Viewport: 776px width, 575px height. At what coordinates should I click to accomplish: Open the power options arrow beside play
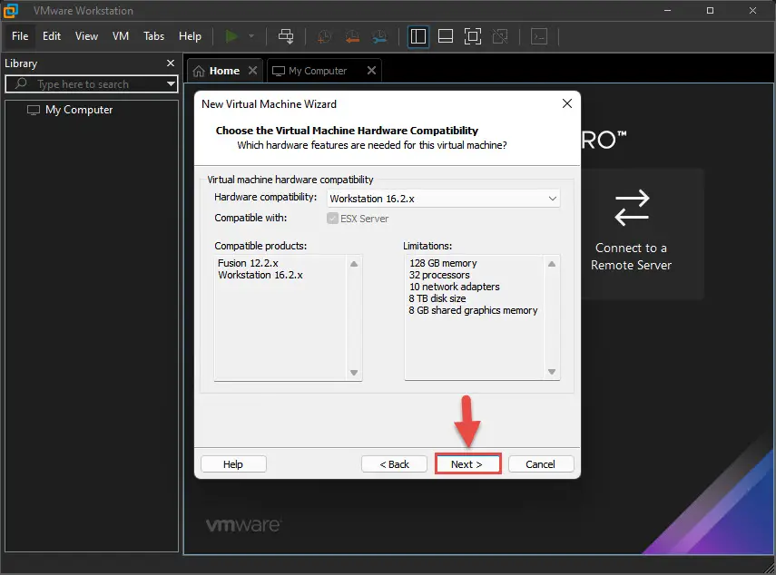251,36
